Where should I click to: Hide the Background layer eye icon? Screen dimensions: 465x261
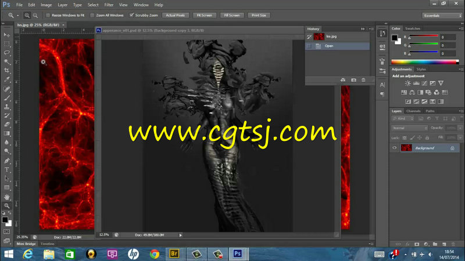395,148
